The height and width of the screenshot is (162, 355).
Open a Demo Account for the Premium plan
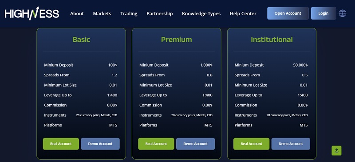click(x=196, y=144)
